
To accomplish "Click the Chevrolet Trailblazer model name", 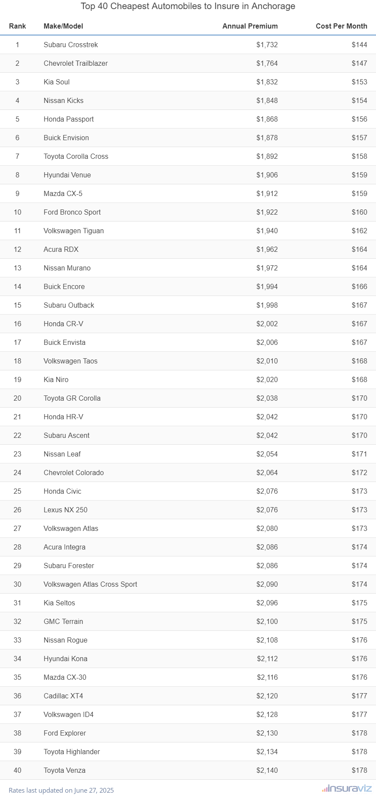I will pos(76,63).
